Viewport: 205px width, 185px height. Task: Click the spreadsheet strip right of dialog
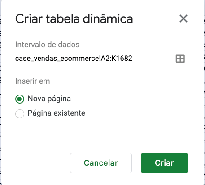click(x=205, y=92)
